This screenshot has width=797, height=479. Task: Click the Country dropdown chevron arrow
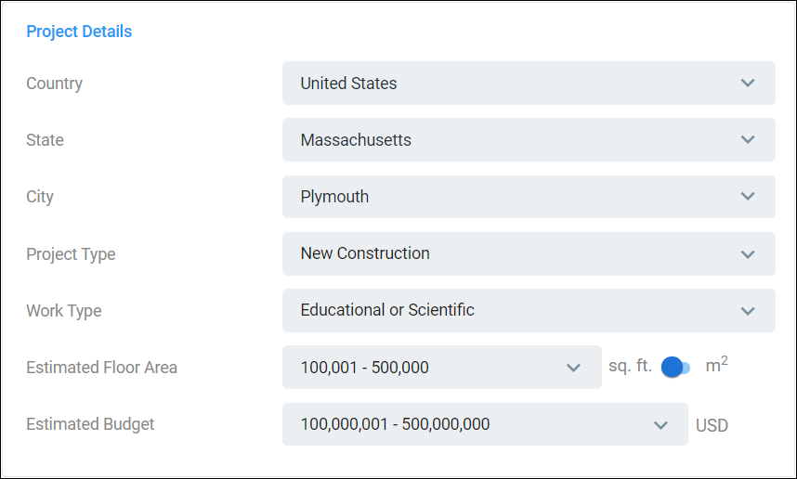point(747,83)
